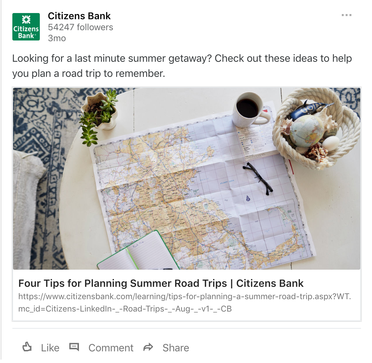The width and height of the screenshot is (372, 363).
Task: Click the Comment text label
Action: click(x=111, y=348)
